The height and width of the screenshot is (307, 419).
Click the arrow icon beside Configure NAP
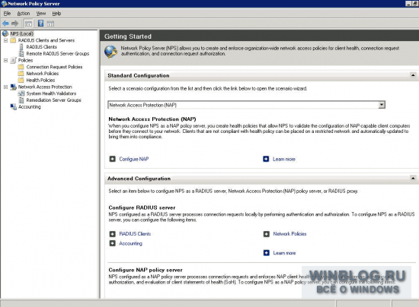coord(113,159)
